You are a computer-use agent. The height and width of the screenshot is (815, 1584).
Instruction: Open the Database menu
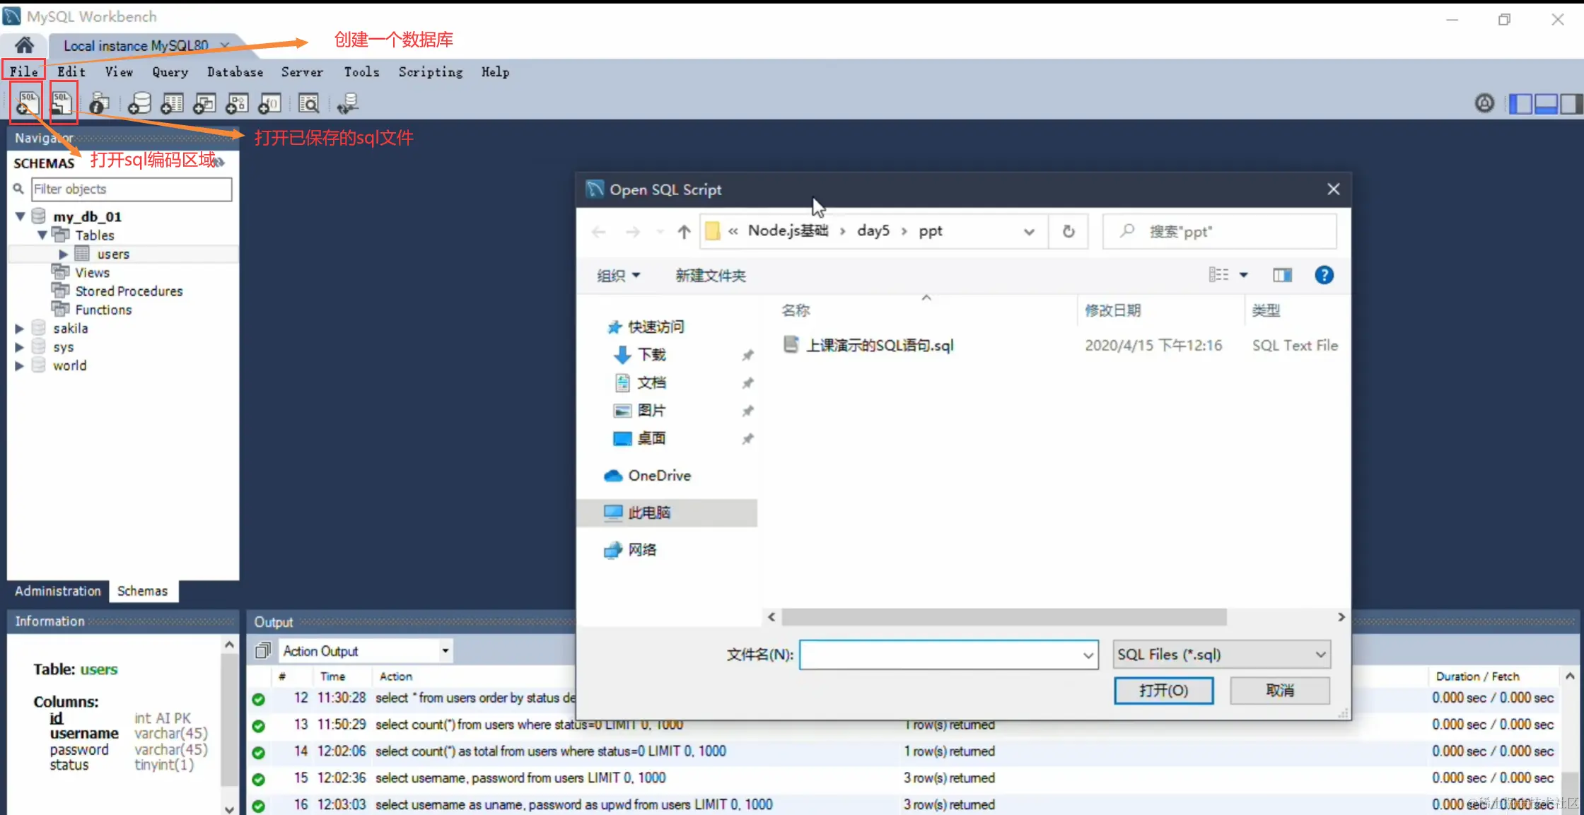pos(235,72)
